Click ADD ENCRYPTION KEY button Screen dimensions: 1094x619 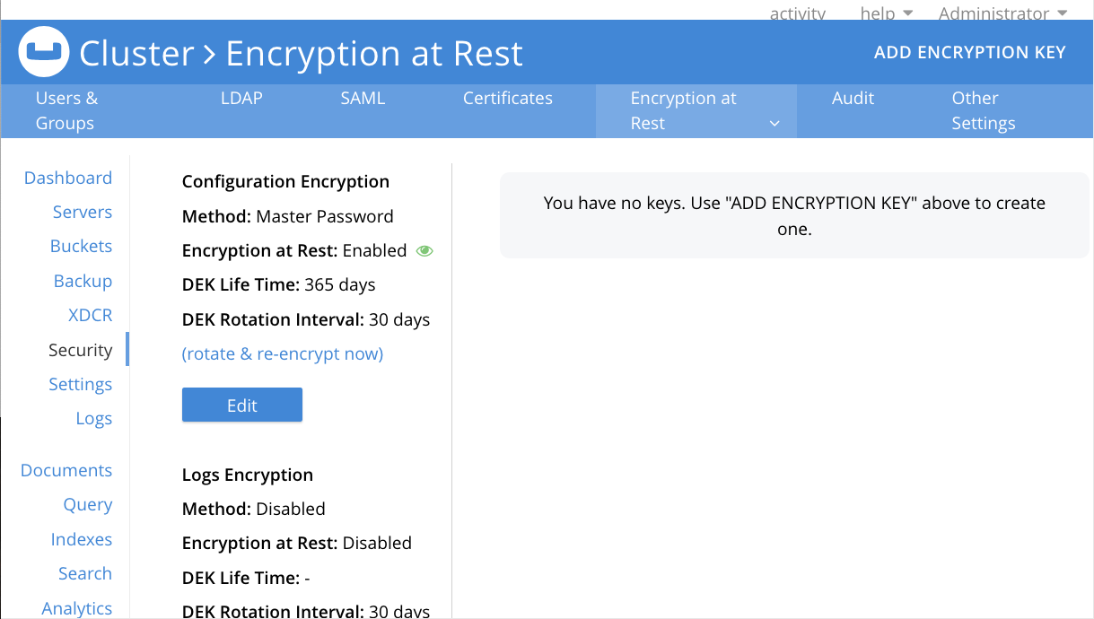[969, 52]
